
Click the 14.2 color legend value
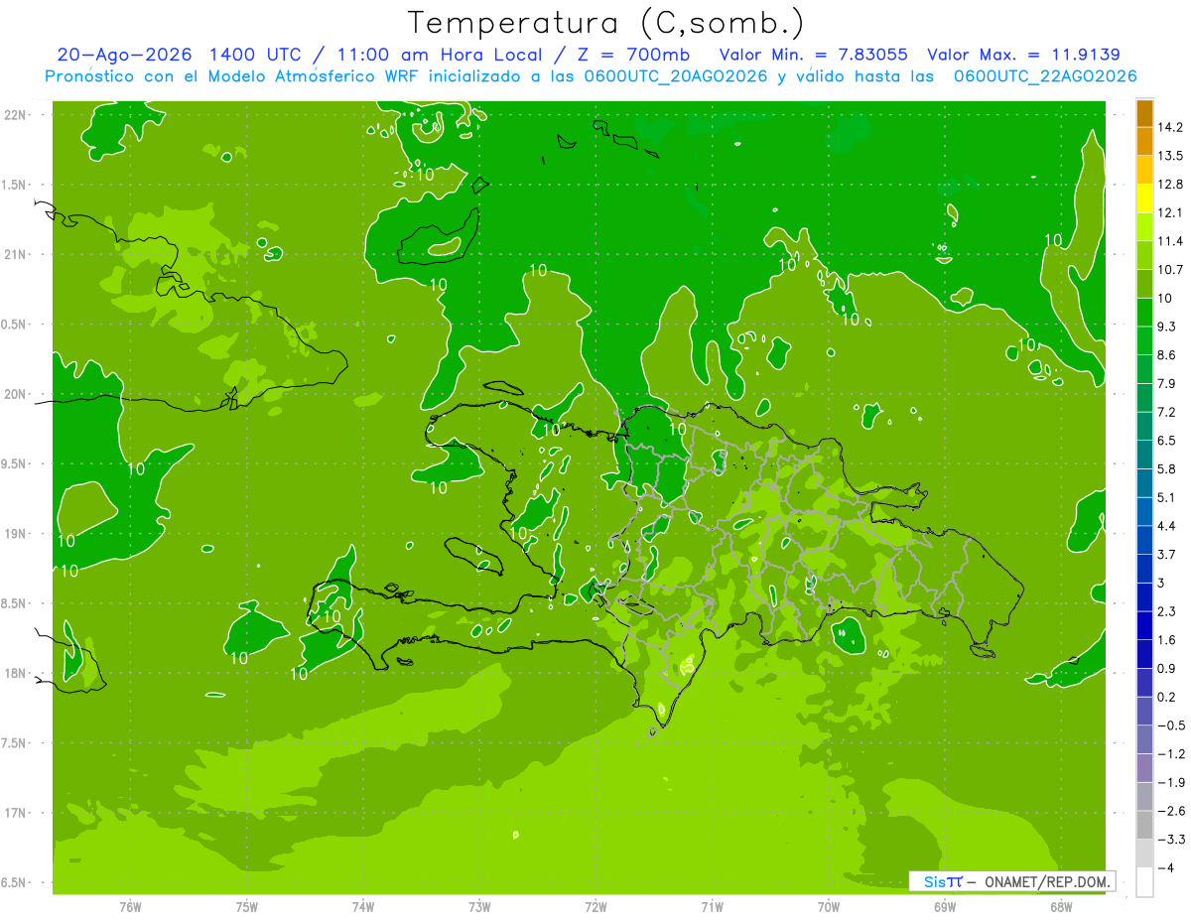point(1170,127)
